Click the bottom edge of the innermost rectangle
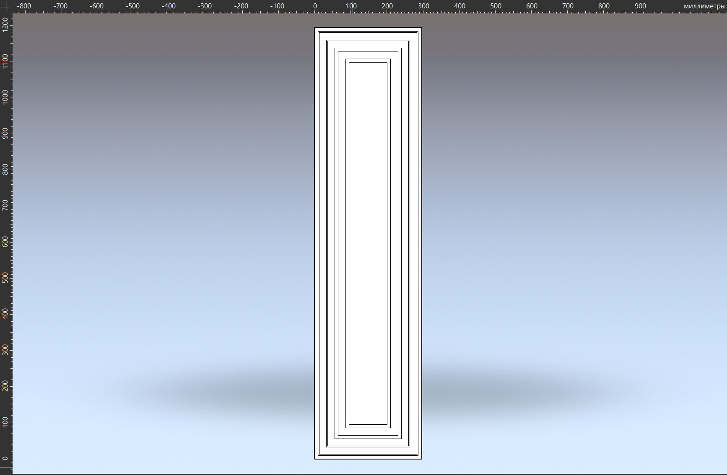The image size is (727, 475). [x=368, y=424]
